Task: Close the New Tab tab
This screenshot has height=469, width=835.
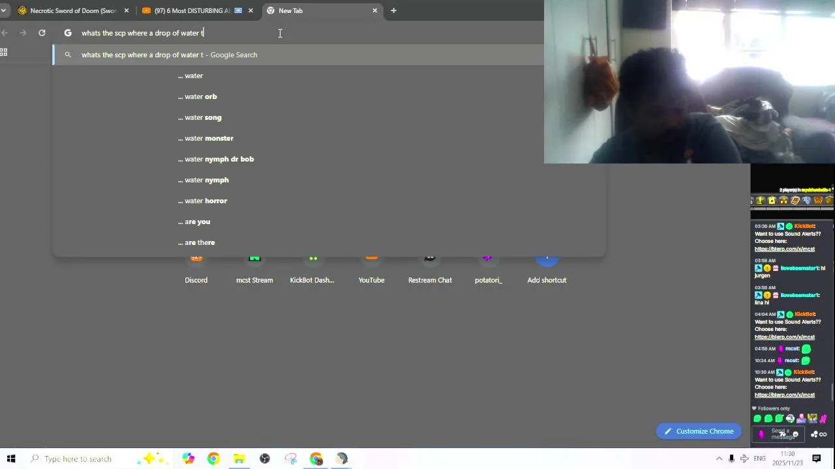Action: point(374,10)
